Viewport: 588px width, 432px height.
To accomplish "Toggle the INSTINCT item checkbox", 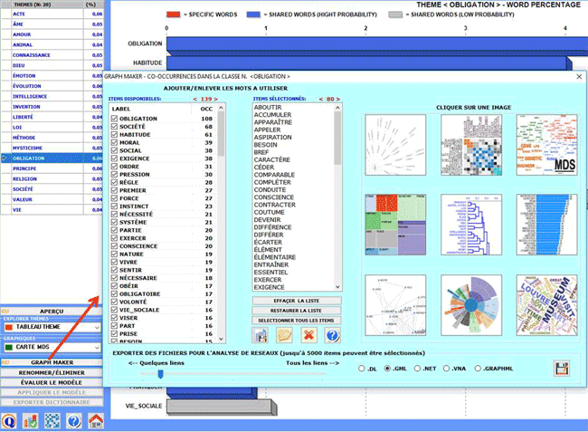I will point(114,206).
